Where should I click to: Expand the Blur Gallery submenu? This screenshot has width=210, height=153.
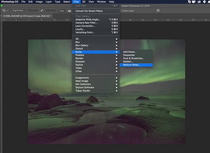pyautogui.click(x=82, y=45)
